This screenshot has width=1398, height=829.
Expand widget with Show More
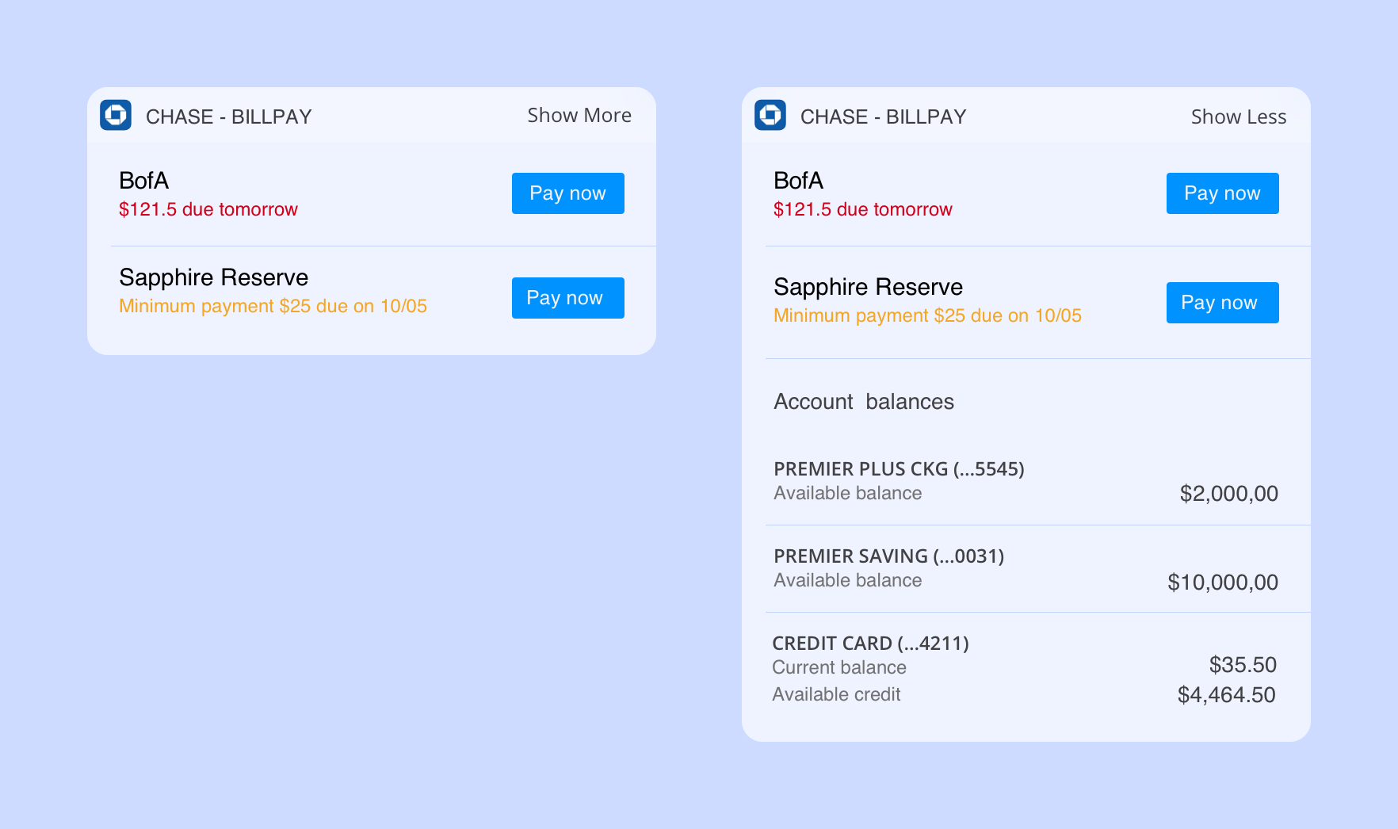(579, 116)
